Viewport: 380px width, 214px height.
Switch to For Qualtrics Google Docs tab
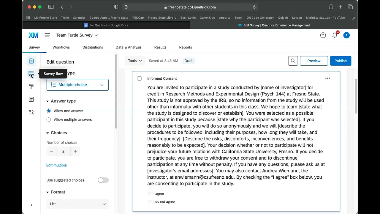[106, 25]
